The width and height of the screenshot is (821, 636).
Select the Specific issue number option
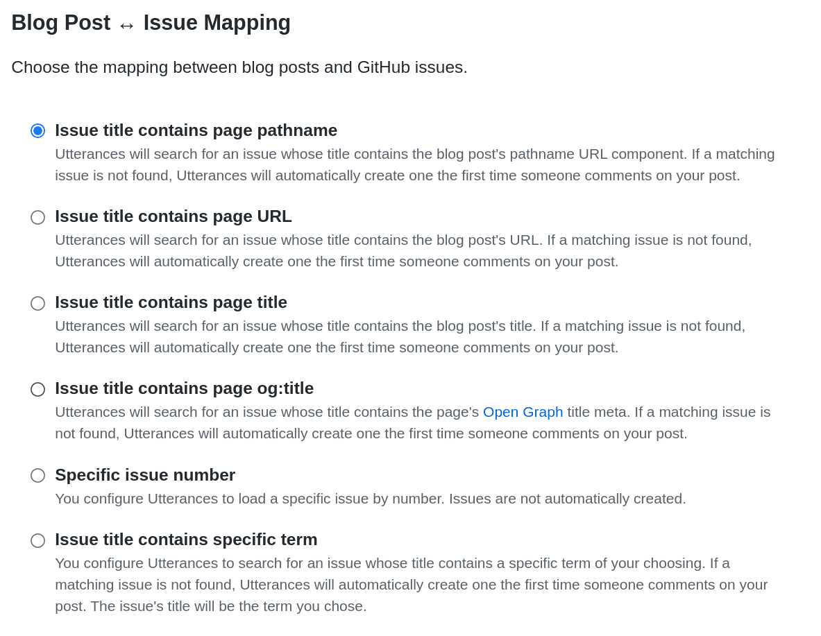[x=37, y=475]
